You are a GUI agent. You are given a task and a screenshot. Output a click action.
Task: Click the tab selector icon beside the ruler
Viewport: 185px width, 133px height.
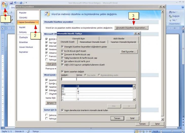click(3, 28)
